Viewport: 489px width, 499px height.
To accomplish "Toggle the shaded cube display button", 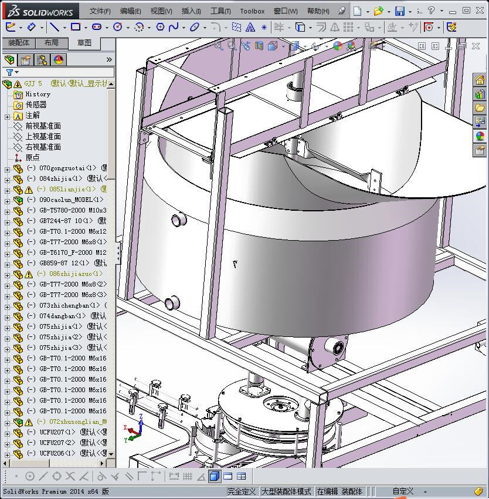I will (x=214, y=476).
